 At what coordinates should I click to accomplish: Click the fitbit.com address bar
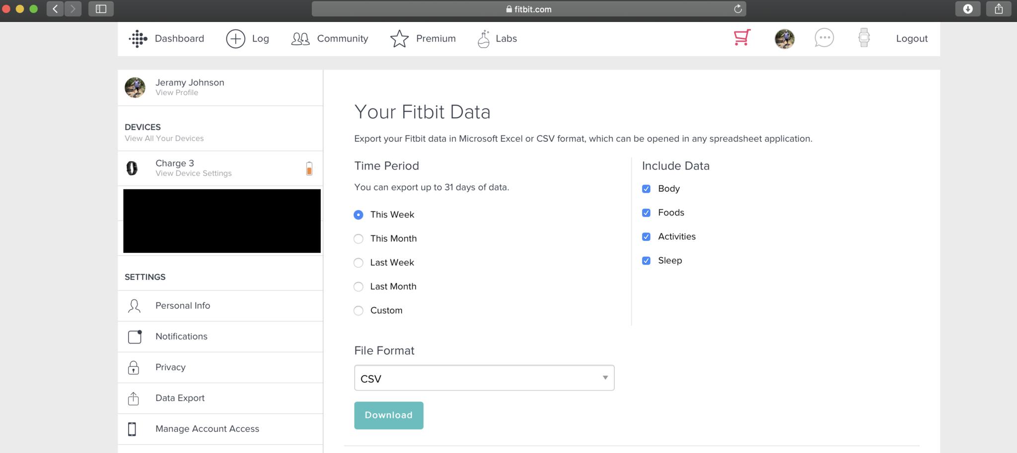tap(529, 9)
